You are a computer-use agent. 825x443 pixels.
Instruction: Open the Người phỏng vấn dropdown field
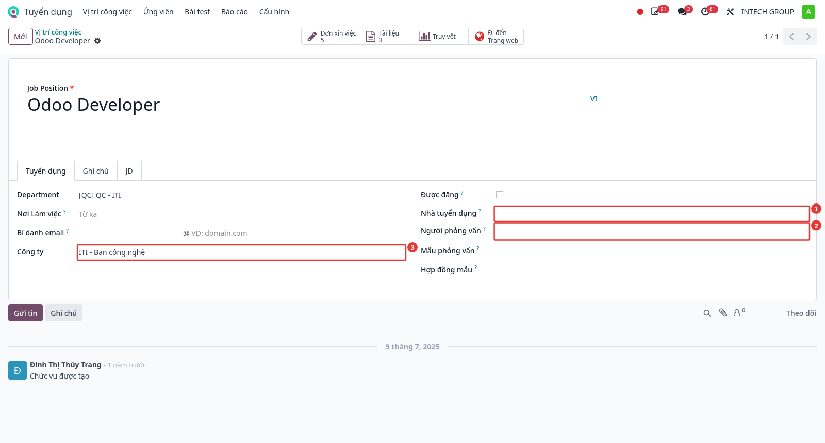pyautogui.click(x=652, y=231)
